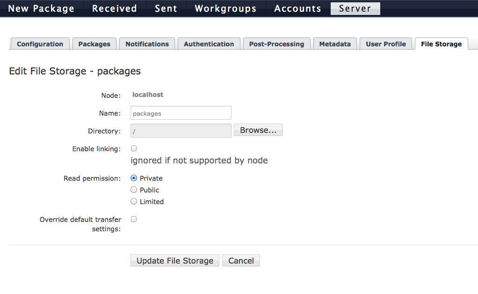
Task: Click the Browse... directory button
Action: (x=258, y=130)
